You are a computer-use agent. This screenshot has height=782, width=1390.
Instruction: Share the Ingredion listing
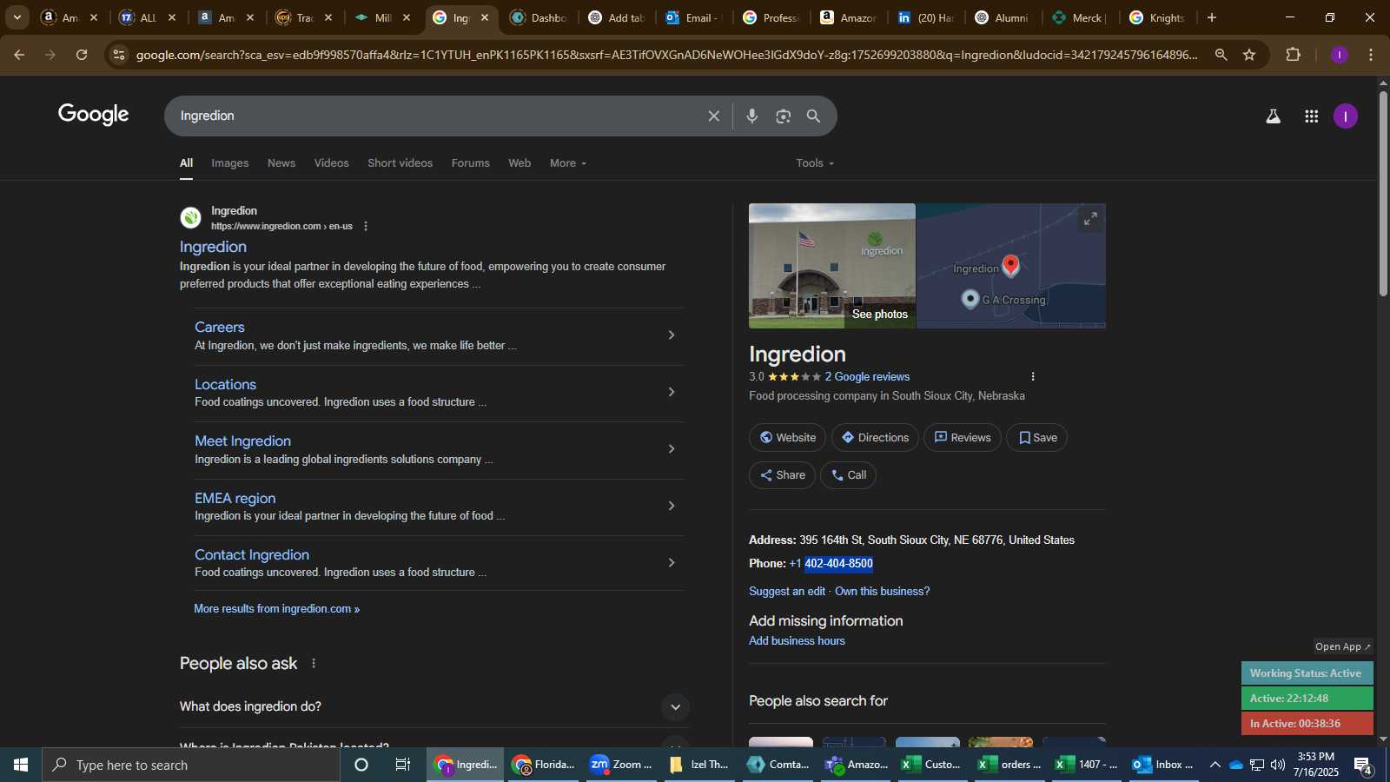[x=782, y=475]
